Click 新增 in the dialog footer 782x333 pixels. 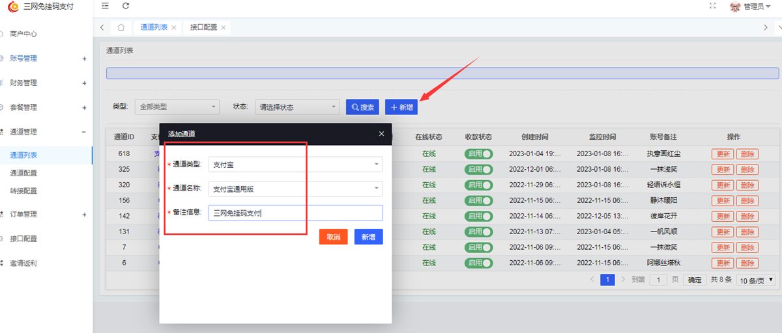tap(369, 237)
